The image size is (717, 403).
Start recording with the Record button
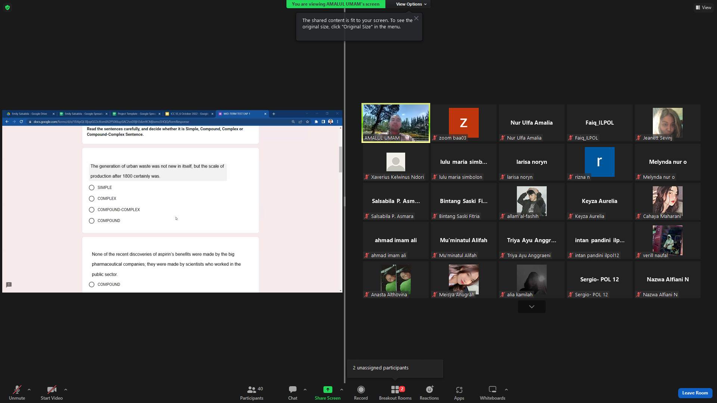361,393
